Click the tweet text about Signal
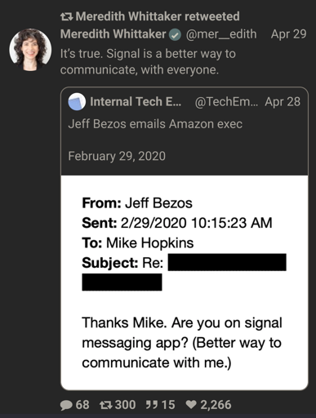316x418 pixels. [148, 62]
